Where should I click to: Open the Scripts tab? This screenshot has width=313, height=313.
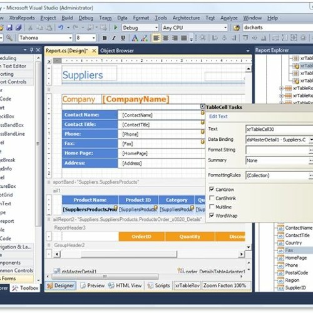(159, 285)
